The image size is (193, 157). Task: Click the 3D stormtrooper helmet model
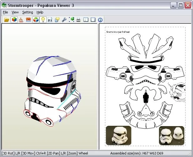[x=52, y=91]
